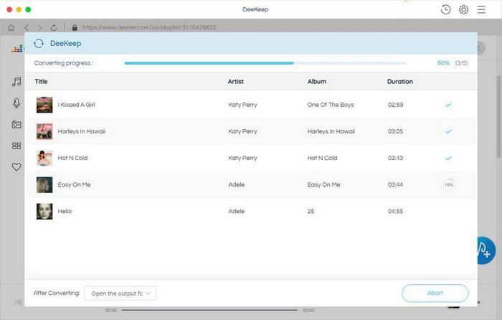Click the browser back arrow
The width and height of the screenshot is (502, 320).
coord(27,27)
